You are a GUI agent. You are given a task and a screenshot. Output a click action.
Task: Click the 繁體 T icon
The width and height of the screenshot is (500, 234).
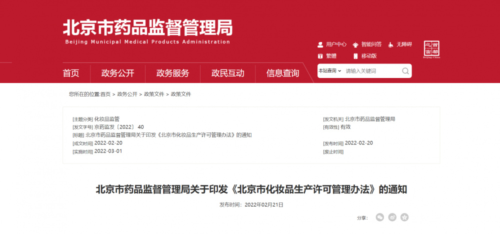pyautogui.click(x=320, y=56)
